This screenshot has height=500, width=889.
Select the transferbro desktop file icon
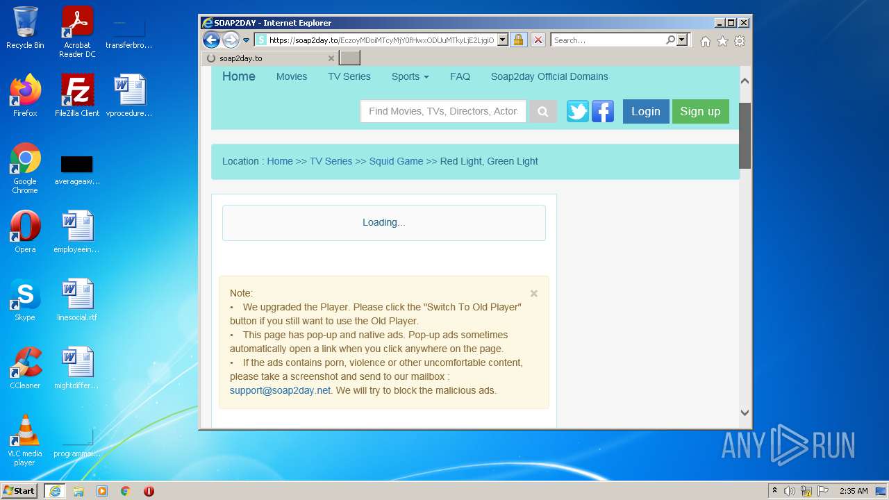click(129, 31)
